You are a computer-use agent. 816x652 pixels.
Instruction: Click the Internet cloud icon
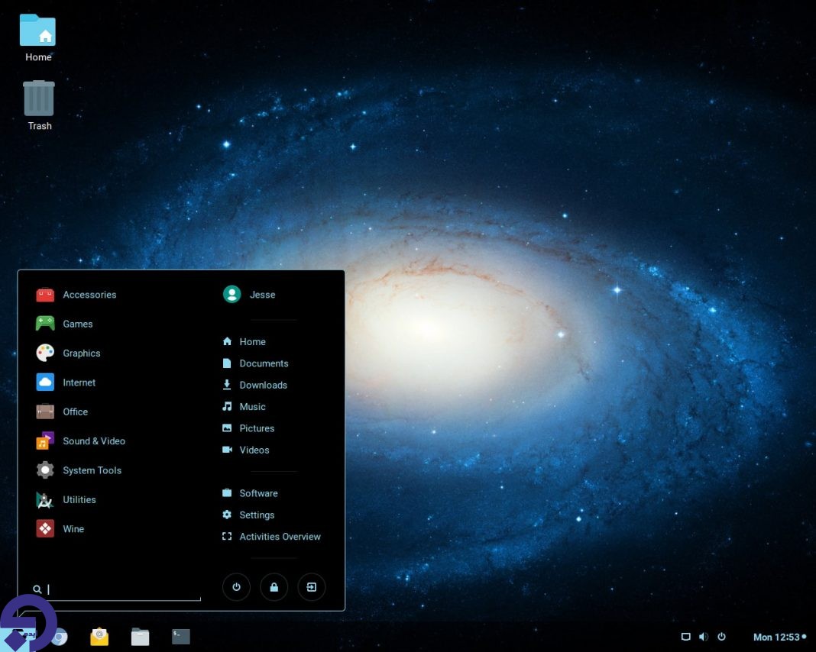pyautogui.click(x=45, y=382)
